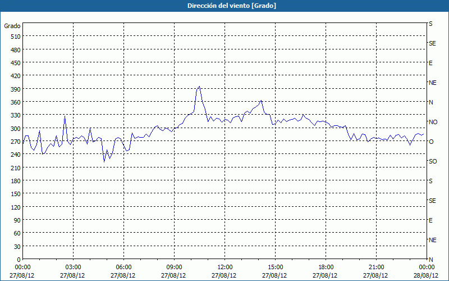Click the 15:00 time label
449x281 pixels.
pyautogui.click(x=275, y=268)
